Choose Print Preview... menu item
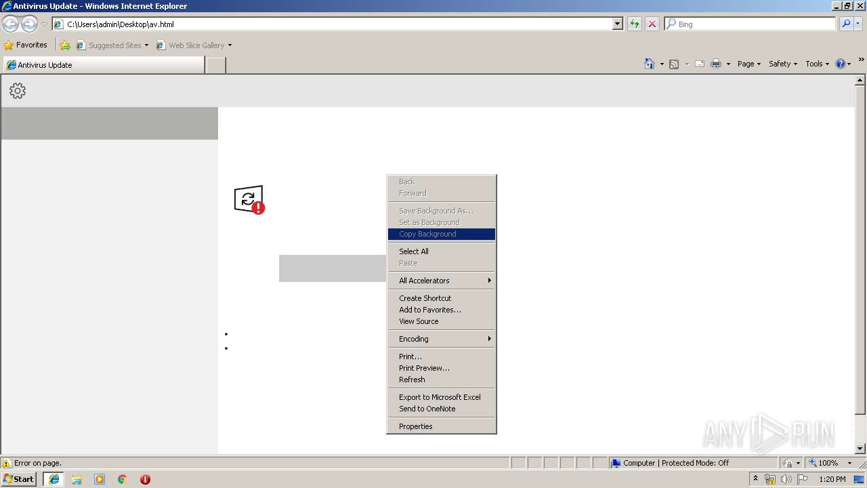This screenshot has height=488, width=867. 442,368
